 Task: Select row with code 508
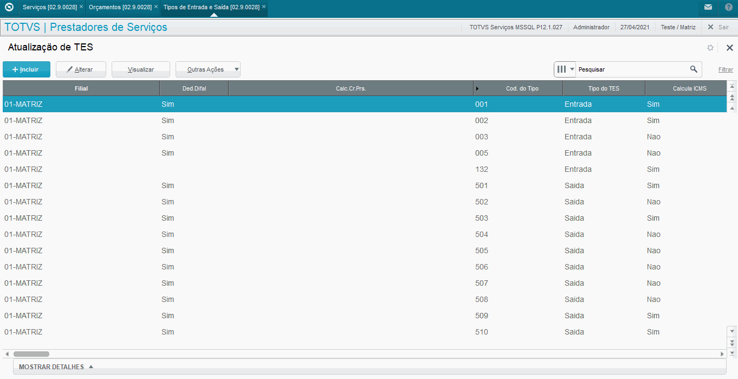pos(365,299)
